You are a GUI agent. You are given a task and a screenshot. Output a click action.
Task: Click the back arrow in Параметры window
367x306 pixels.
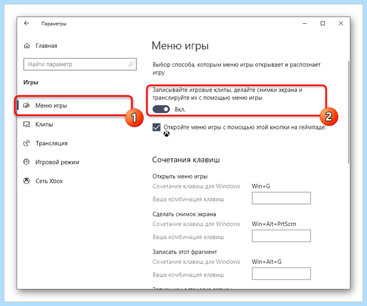pyautogui.click(x=26, y=23)
